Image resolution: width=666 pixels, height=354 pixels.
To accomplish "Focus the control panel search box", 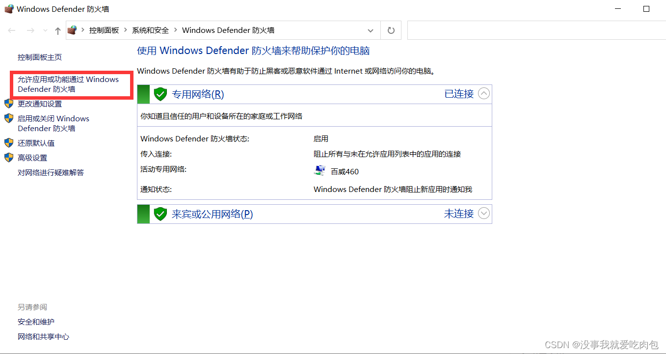I will coord(536,30).
